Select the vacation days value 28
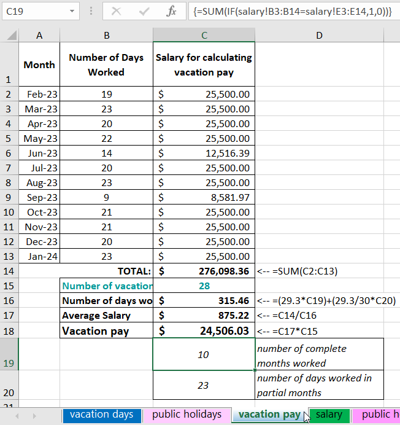The image size is (400, 425). 204,286
